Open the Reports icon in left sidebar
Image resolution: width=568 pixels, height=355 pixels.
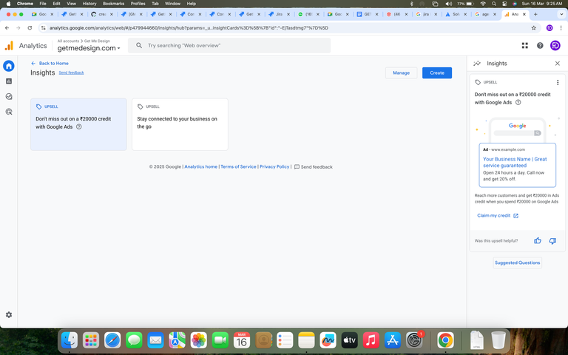9,81
